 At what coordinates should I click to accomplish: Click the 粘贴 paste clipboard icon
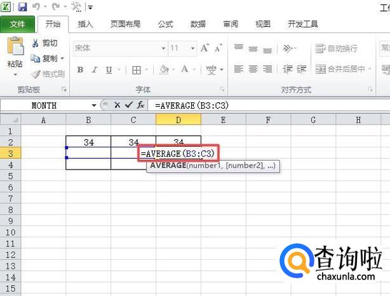15,46
